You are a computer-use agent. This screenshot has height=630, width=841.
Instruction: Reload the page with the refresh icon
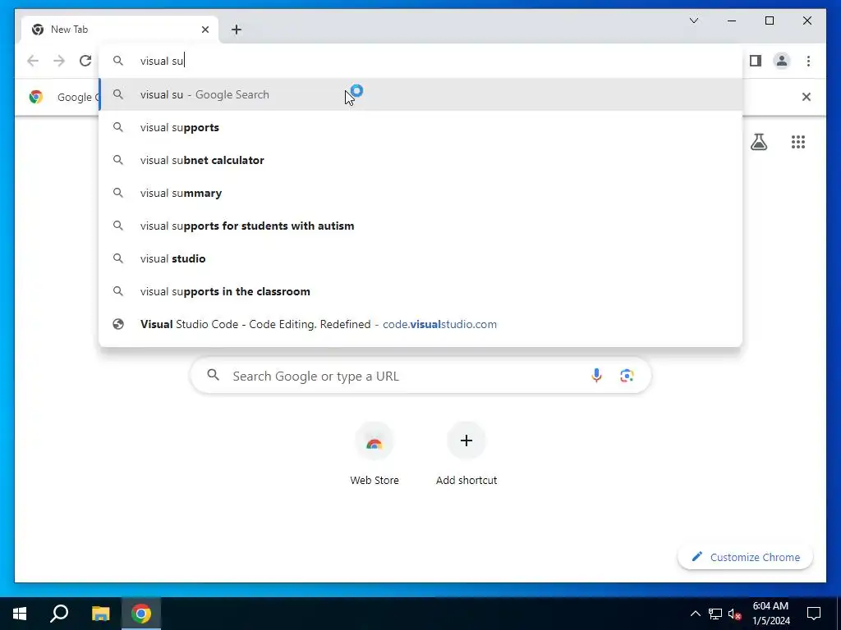click(85, 61)
